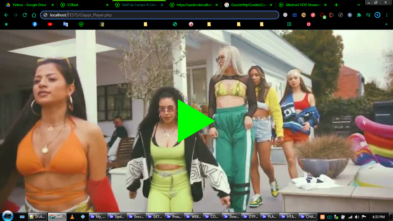Show hidden bookmarks with » chevron
Image resolution: width=393 pixels, height=221 pixels.
click(386, 24)
